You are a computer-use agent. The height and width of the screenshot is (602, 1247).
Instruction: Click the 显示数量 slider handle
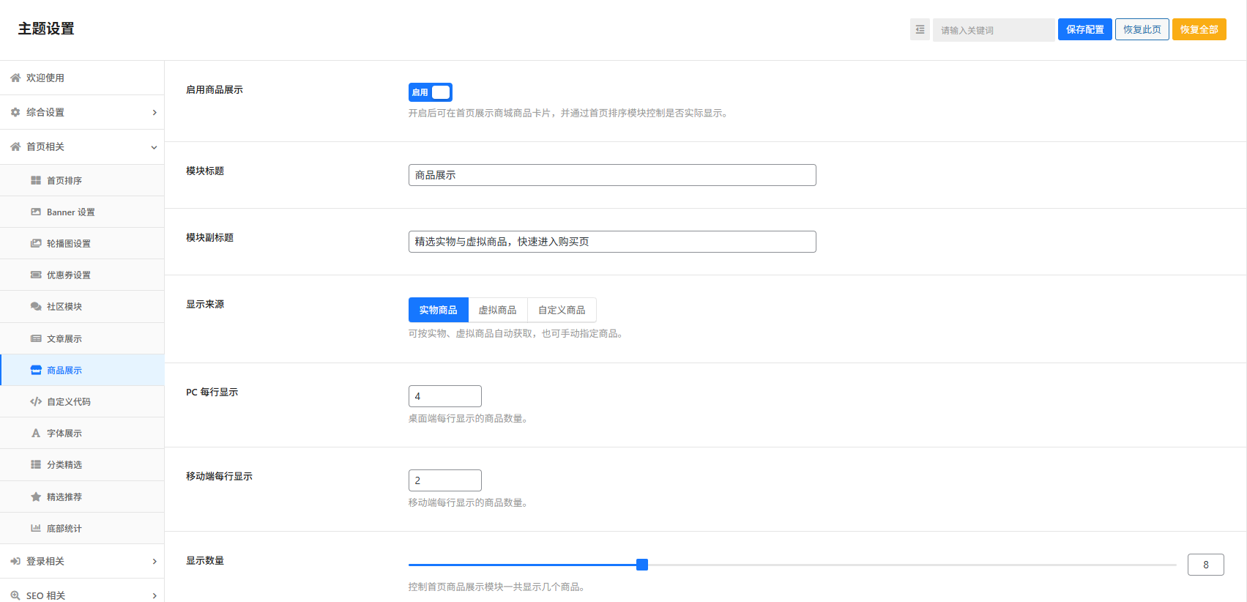tap(642, 565)
